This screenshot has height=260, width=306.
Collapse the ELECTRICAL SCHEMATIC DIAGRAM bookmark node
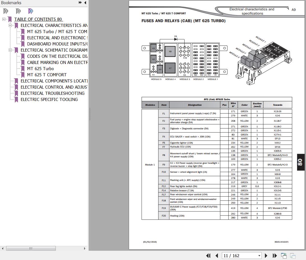tap(10, 50)
